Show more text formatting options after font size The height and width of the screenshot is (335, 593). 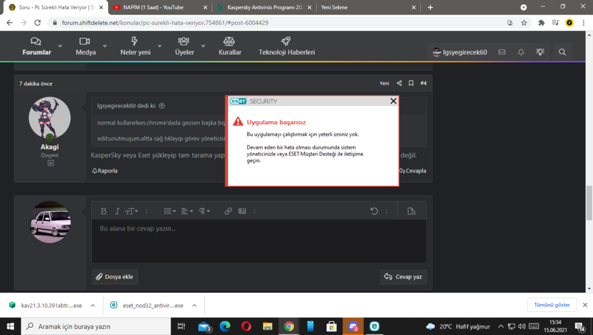[x=147, y=211]
